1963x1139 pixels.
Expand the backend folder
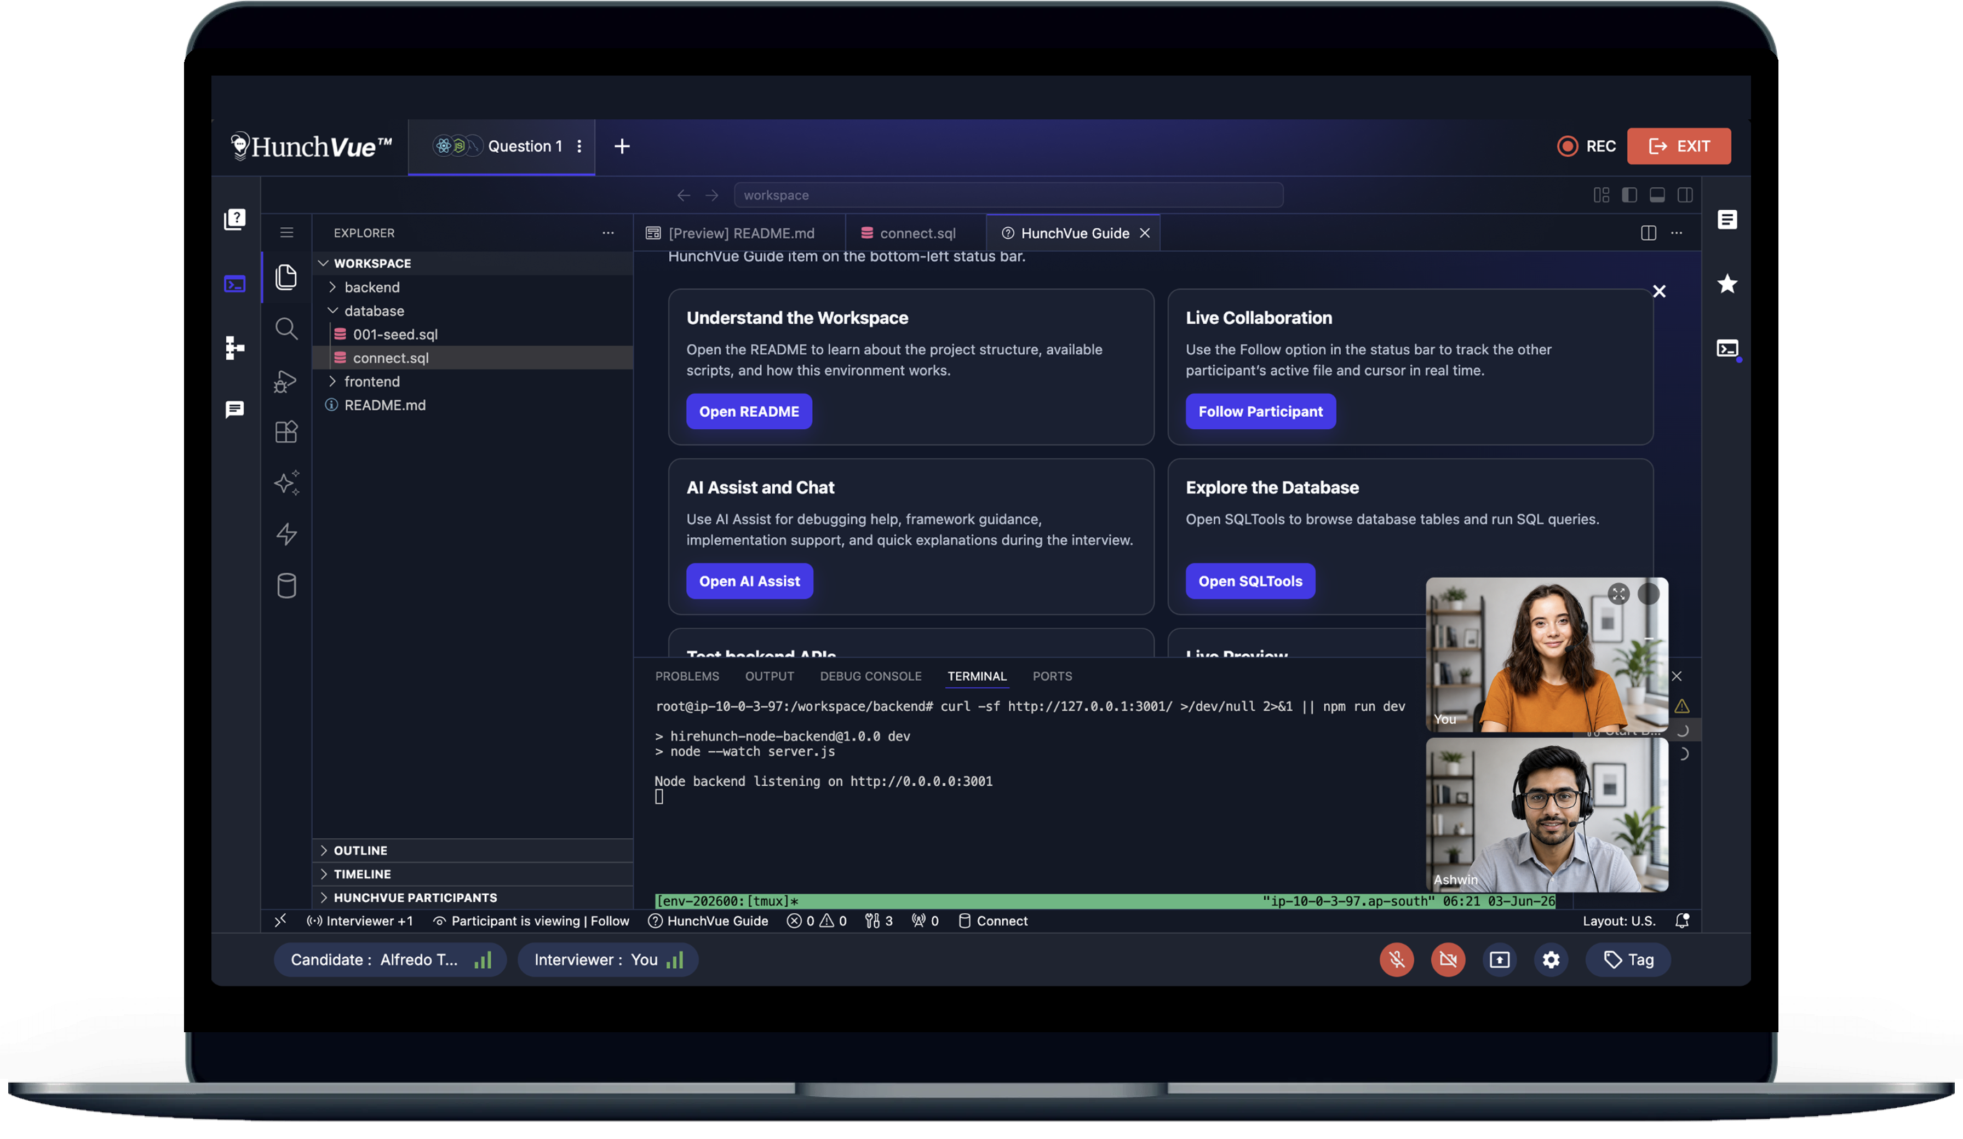(472, 287)
